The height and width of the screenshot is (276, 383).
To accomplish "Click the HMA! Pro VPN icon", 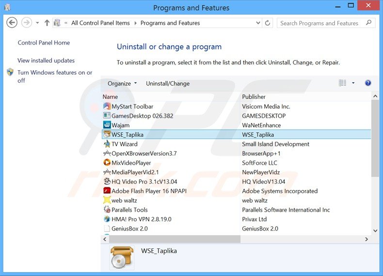I will [107, 219].
